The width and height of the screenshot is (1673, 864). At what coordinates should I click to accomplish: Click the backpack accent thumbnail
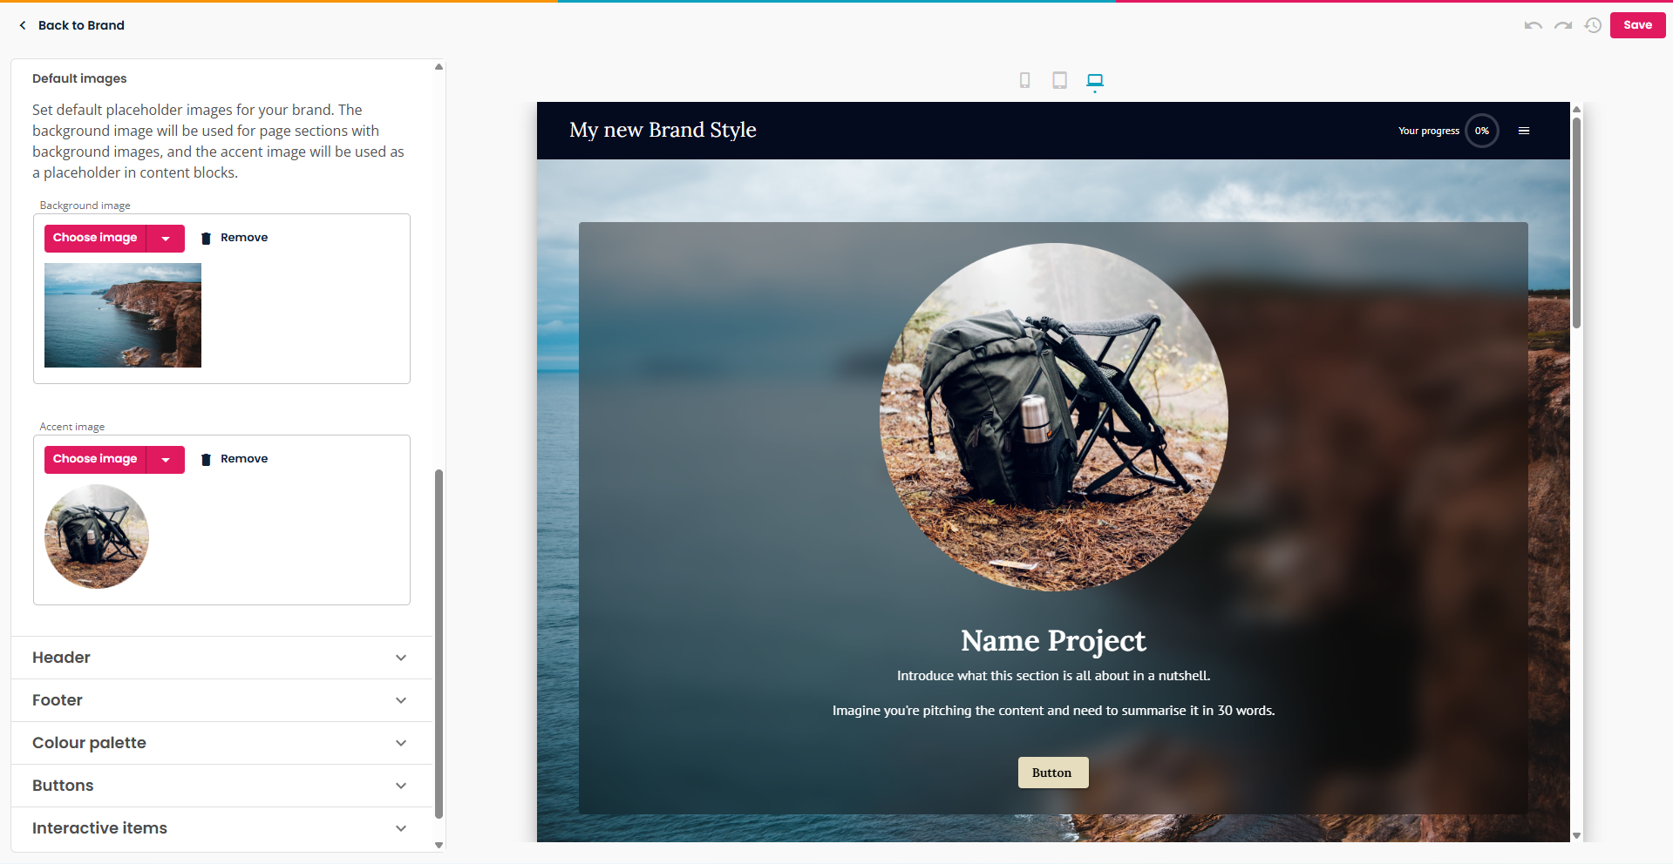point(97,537)
